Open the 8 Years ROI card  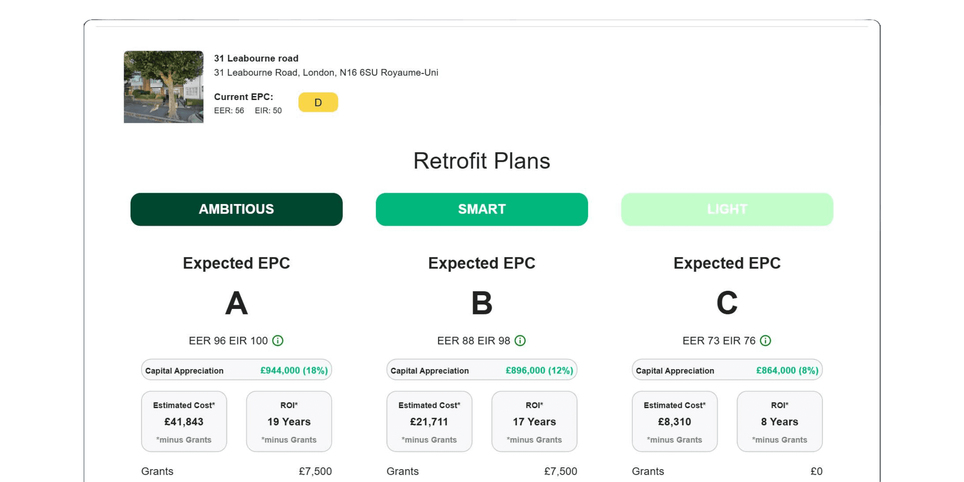[780, 421]
